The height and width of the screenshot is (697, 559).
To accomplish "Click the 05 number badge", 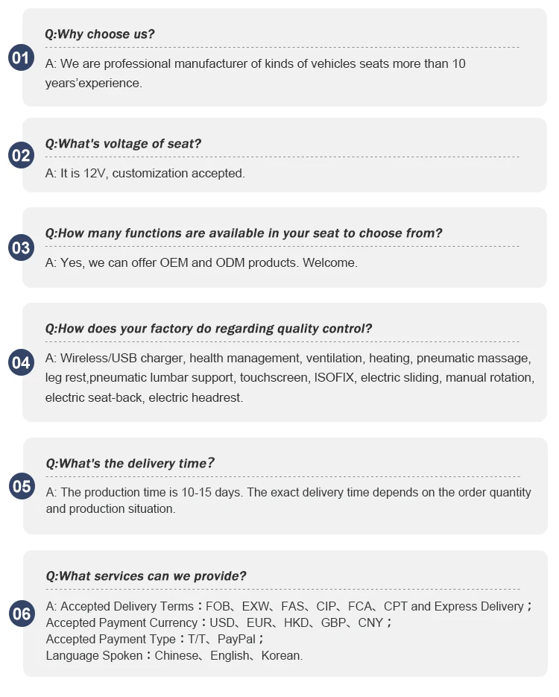I will click(x=22, y=487).
